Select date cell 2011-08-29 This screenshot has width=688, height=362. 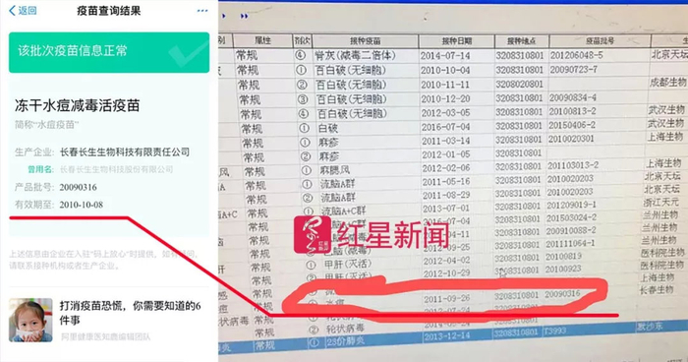[x=446, y=195]
